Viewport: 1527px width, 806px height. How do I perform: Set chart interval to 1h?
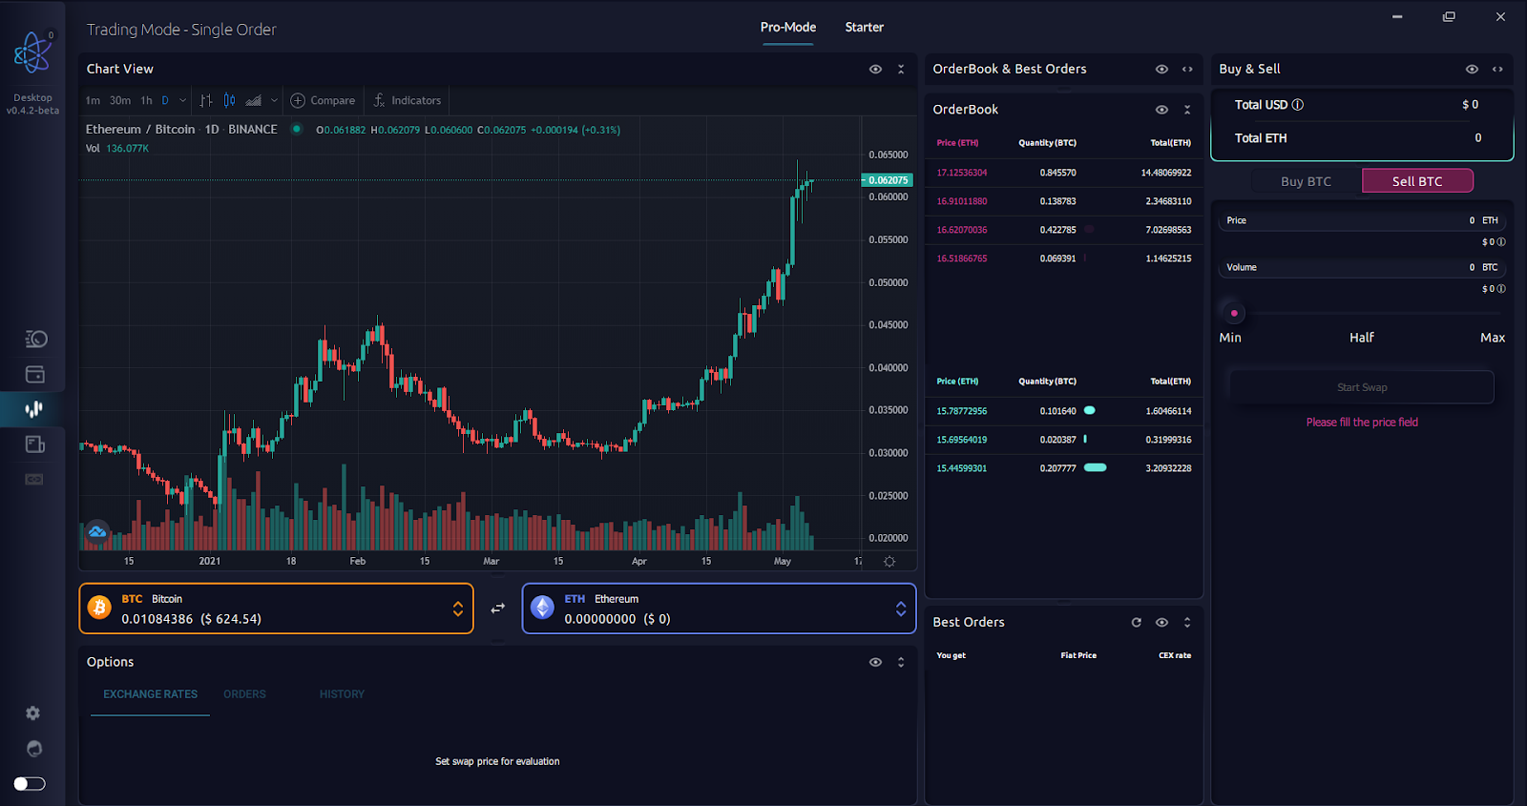(x=146, y=100)
